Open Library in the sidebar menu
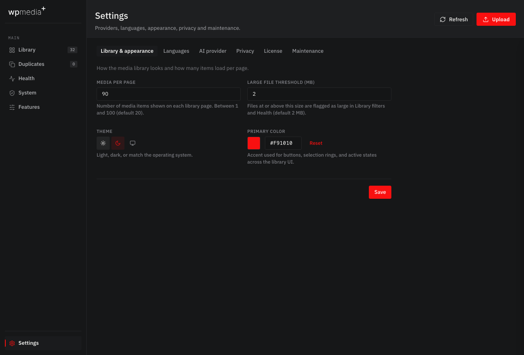 [x=43, y=50]
